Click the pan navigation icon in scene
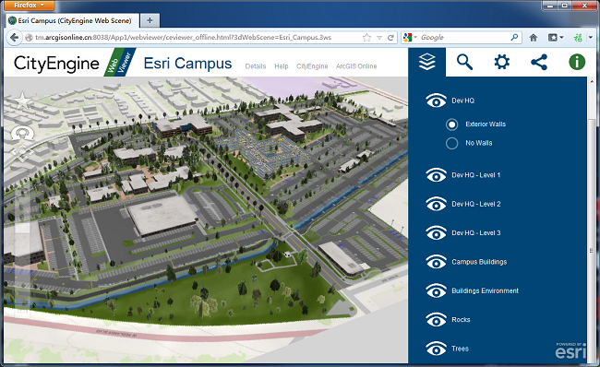 [22, 152]
